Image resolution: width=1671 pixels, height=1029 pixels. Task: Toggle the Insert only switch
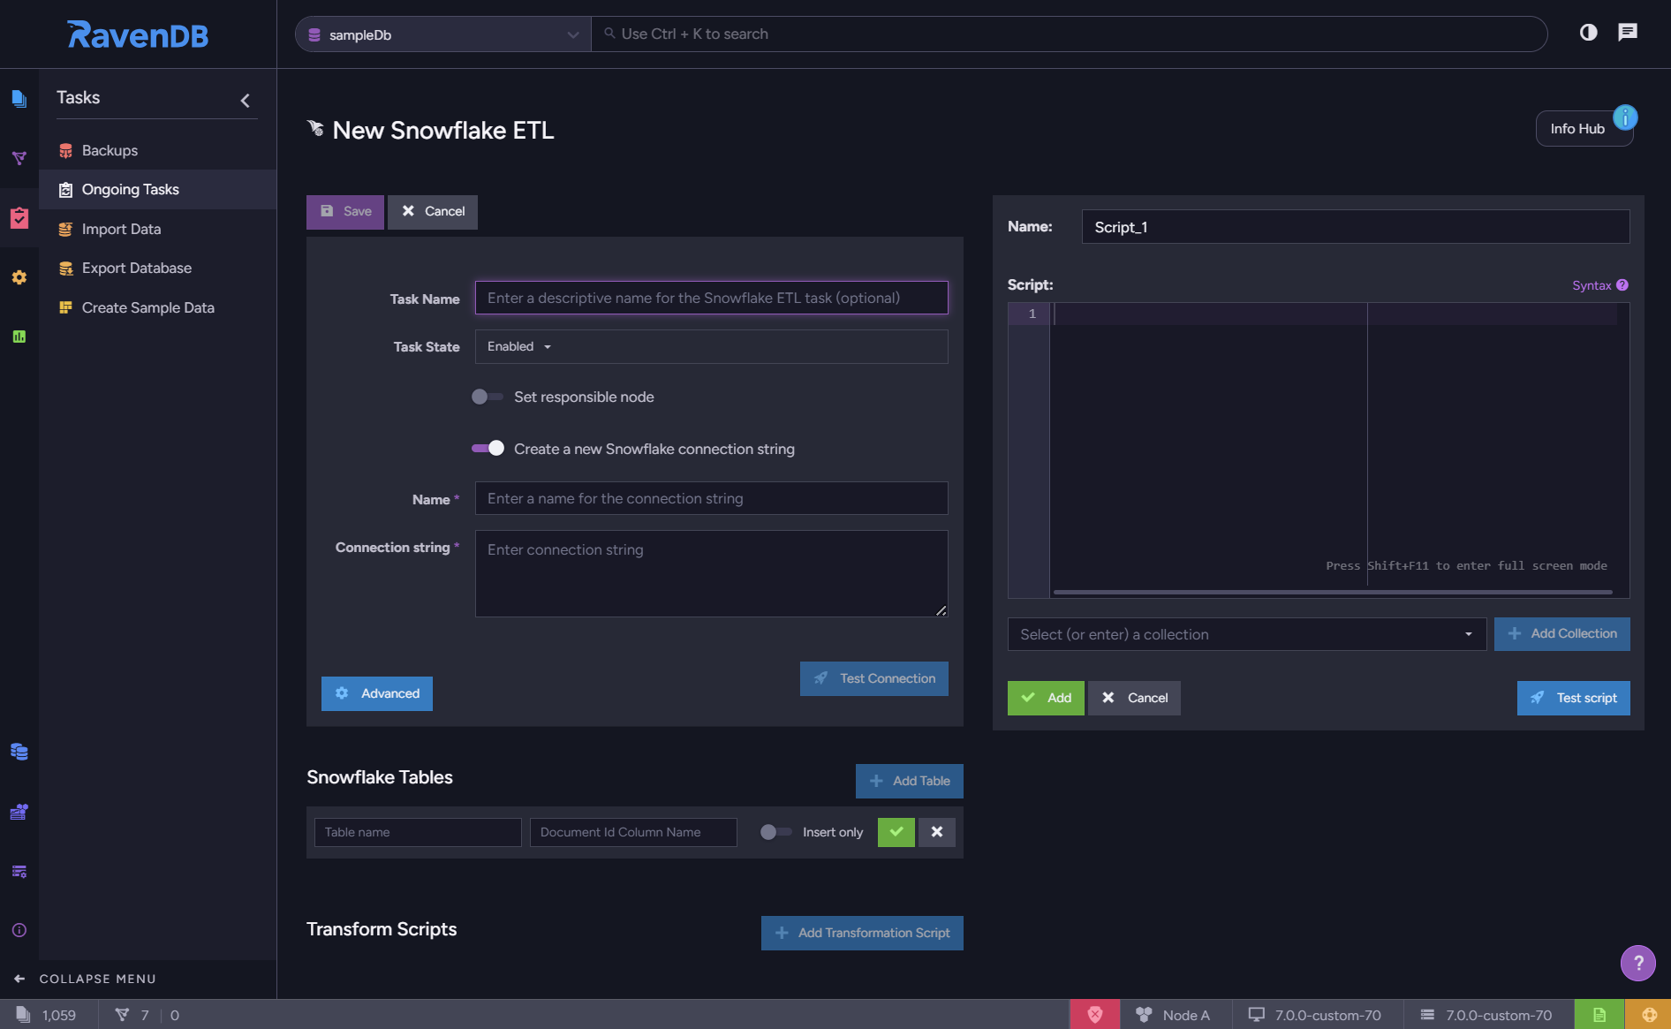tap(775, 832)
